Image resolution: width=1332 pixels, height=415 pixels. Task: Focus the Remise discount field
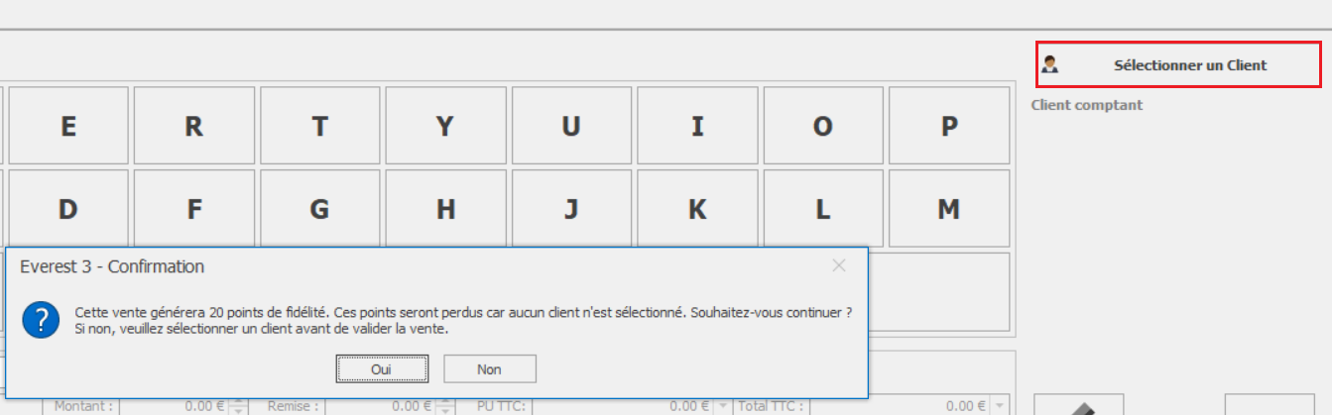(x=382, y=406)
